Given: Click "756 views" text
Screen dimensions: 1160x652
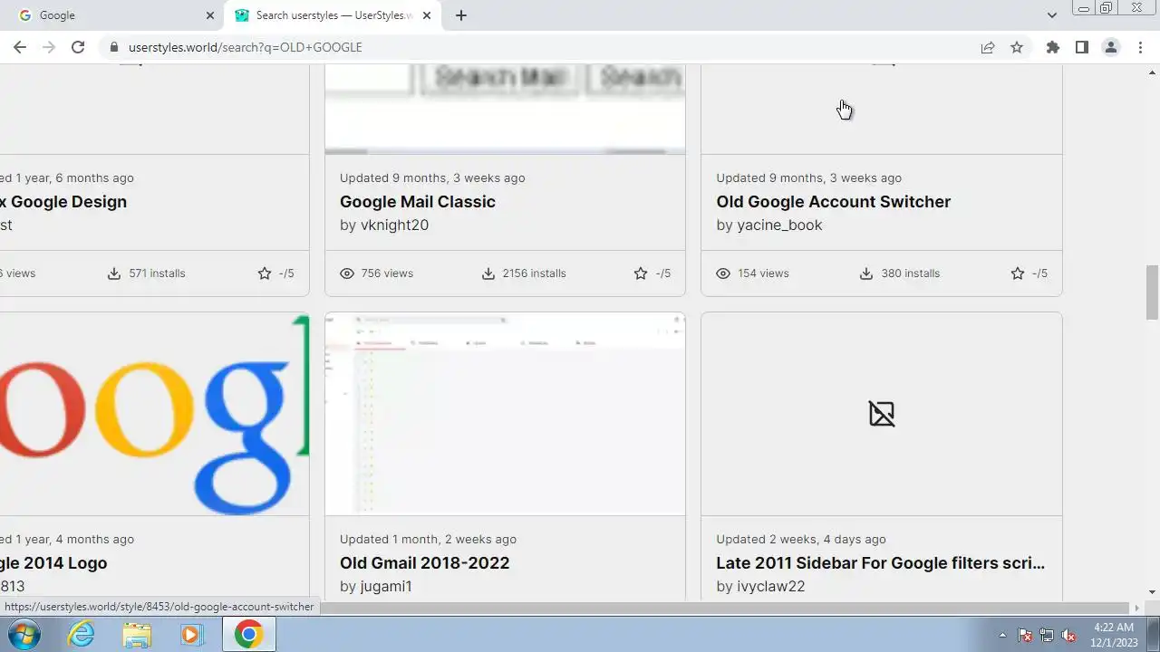Looking at the screenshot, I should tap(387, 273).
